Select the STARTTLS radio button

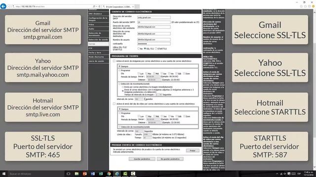tap(156, 49)
